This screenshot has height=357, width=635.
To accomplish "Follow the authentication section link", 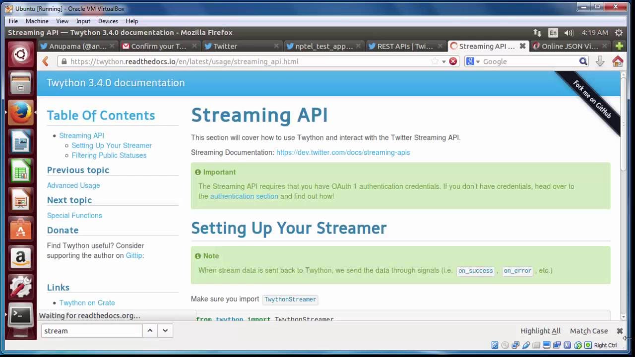I will pyautogui.click(x=244, y=196).
